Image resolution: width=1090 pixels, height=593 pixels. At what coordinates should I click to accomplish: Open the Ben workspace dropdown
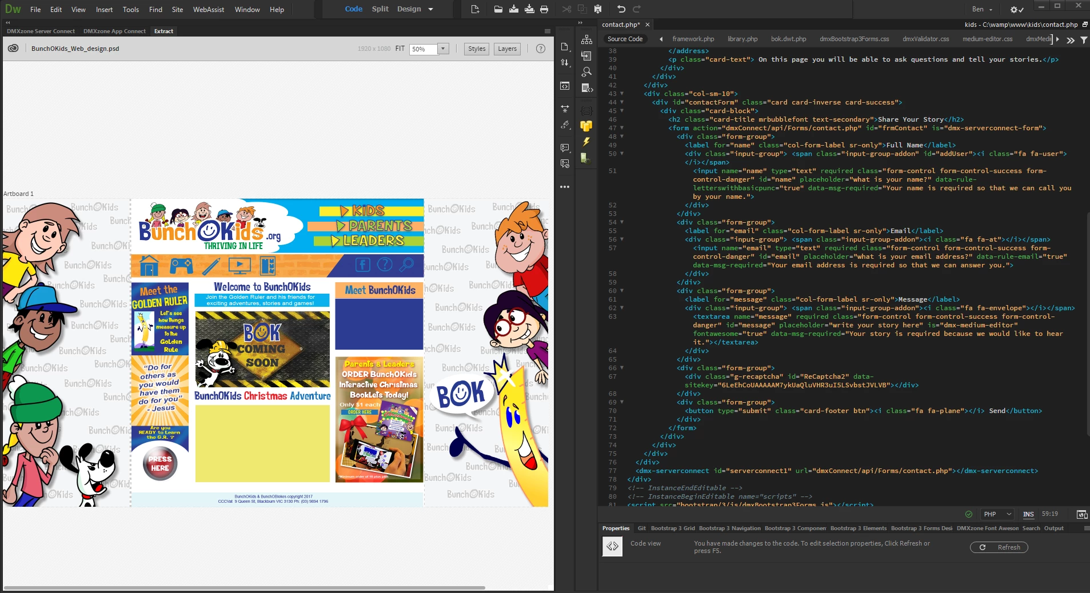[x=983, y=9]
